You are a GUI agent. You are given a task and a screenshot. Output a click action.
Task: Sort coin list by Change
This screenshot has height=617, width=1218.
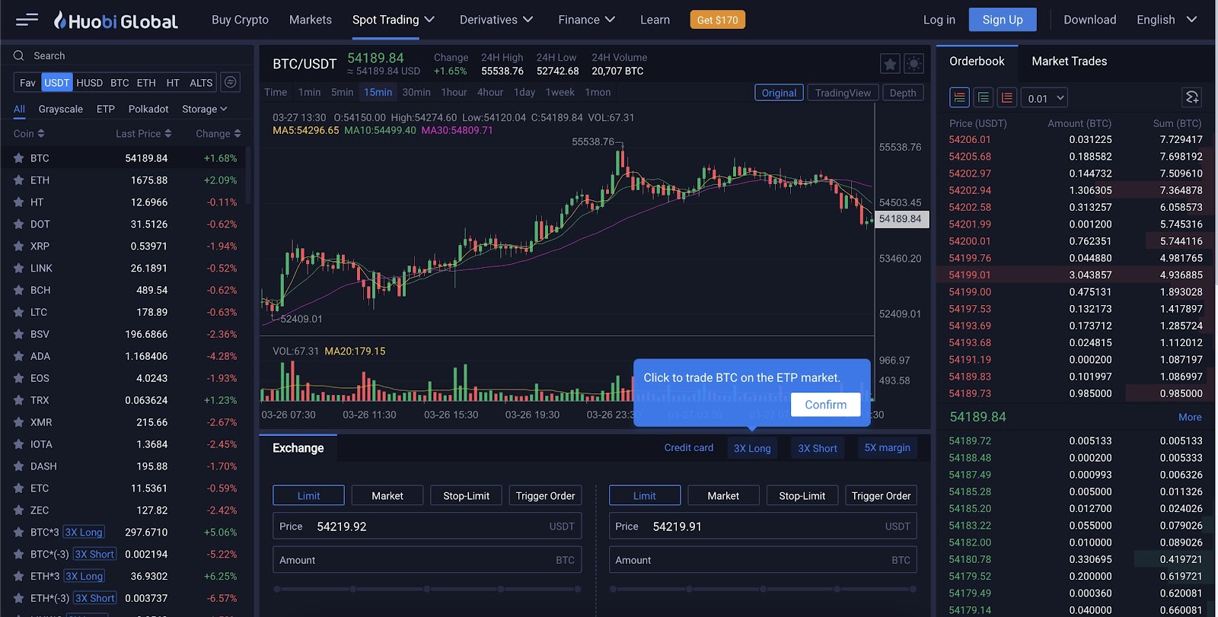pyautogui.click(x=218, y=134)
